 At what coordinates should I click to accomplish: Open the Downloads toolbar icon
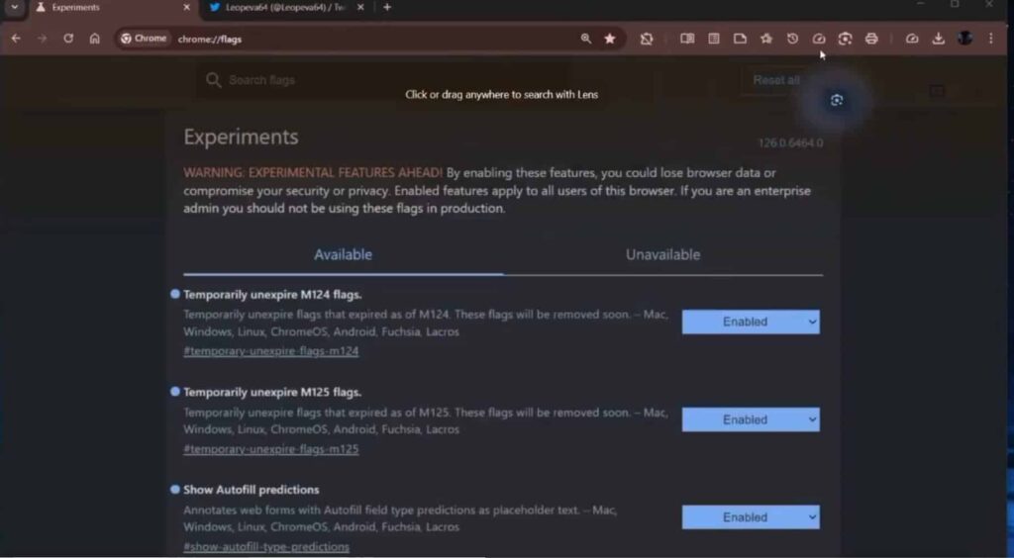click(938, 39)
